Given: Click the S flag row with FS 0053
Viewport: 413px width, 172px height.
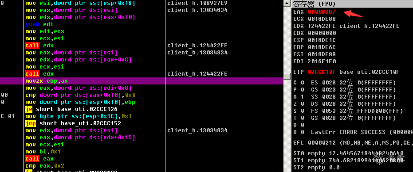Looking at the screenshot, I should [348, 111].
